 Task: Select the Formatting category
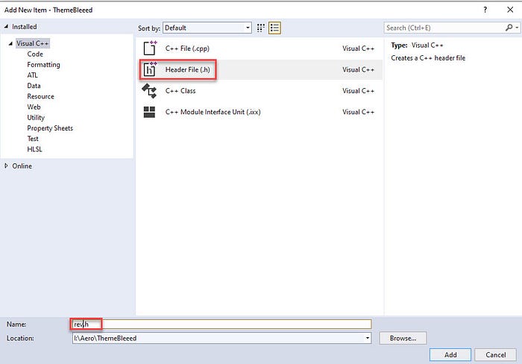(43, 65)
